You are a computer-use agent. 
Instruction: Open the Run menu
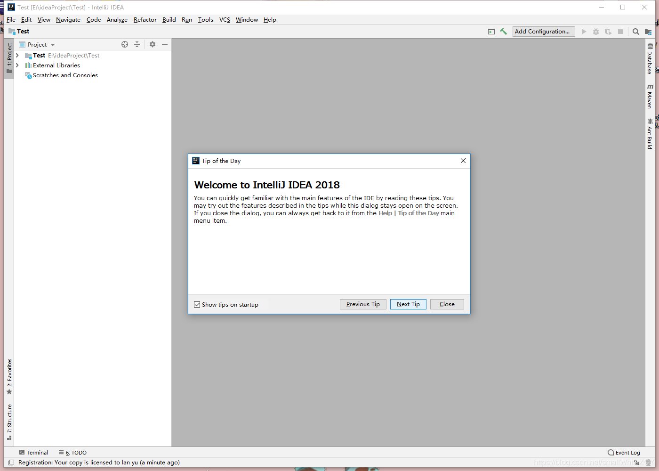tap(187, 20)
